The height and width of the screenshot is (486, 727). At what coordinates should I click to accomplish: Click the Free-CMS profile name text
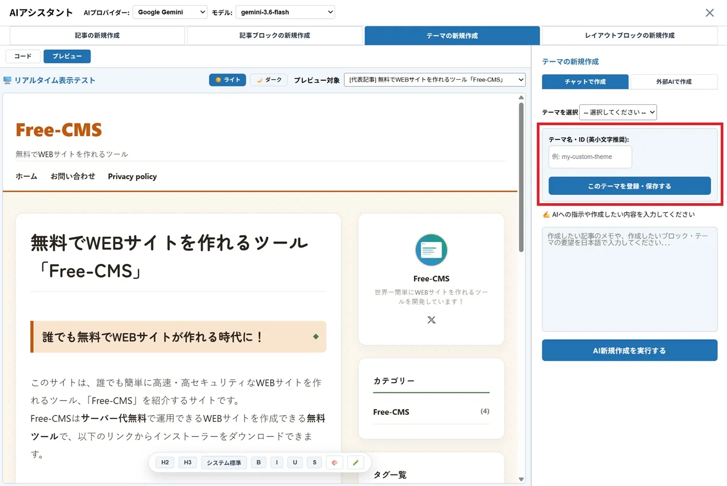pyautogui.click(x=431, y=279)
